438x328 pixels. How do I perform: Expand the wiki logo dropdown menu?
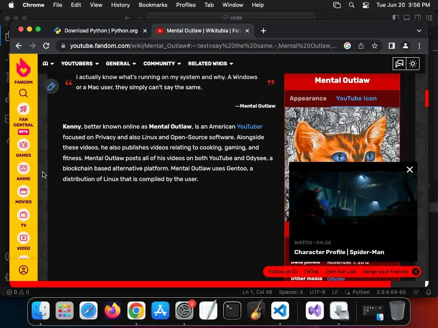48,64
